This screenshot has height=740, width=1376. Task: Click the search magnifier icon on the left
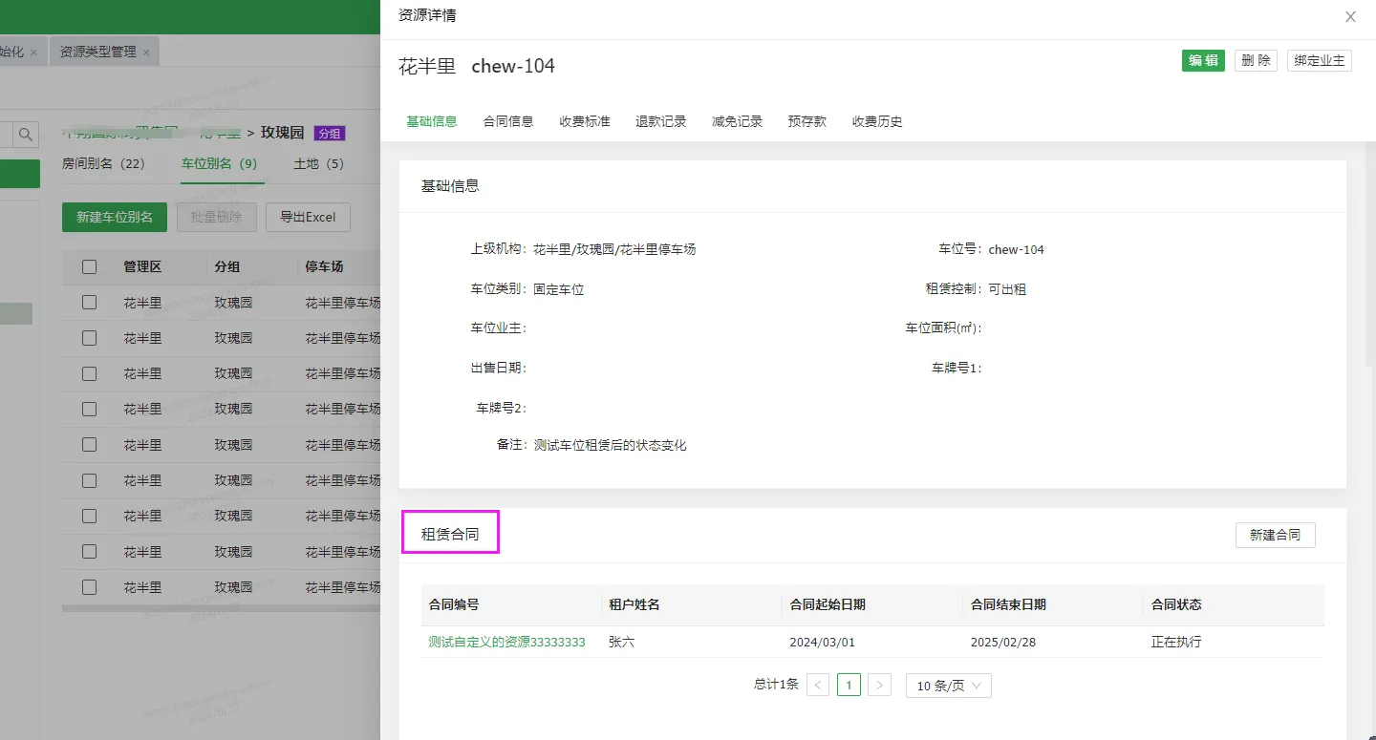click(26, 134)
